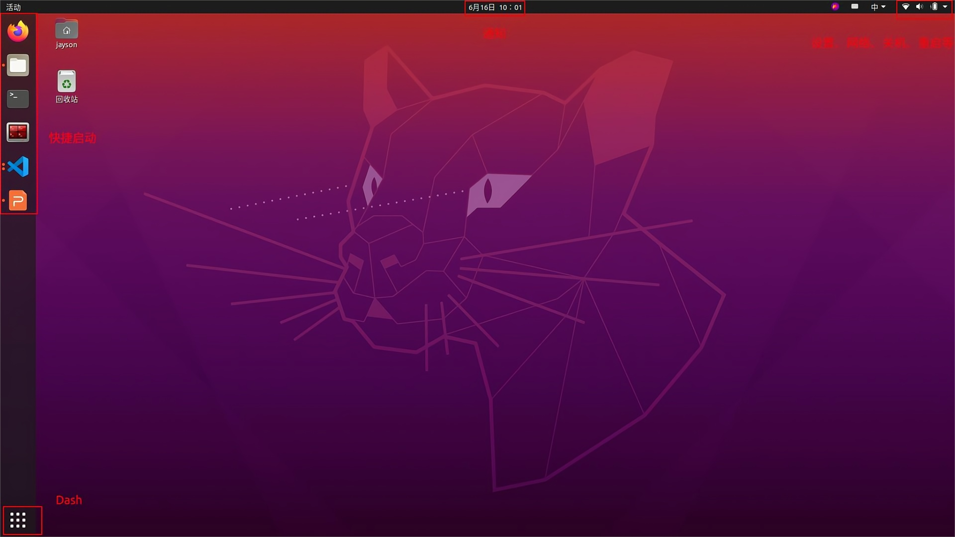Open the 中 input method dropdown

pyautogui.click(x=878, y=7)
